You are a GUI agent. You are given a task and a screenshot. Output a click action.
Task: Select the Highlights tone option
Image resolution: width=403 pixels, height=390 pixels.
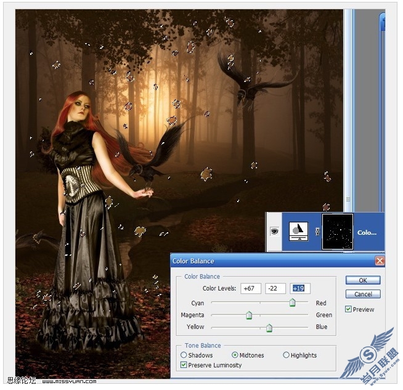click(x=286, y=355)
